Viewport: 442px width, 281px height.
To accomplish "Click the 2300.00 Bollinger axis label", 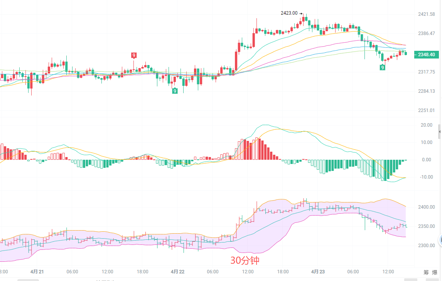I will click(x=426, y=246).
